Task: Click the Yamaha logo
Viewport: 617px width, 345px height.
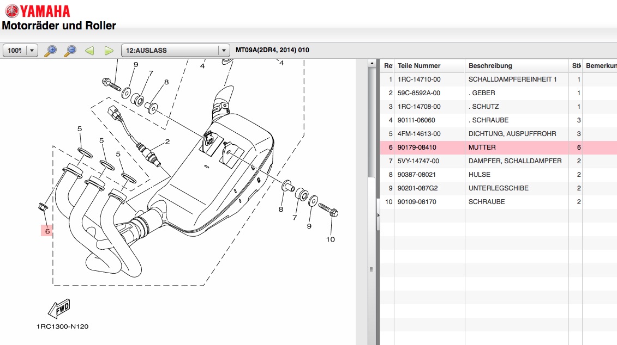Action: coord(38,11)
